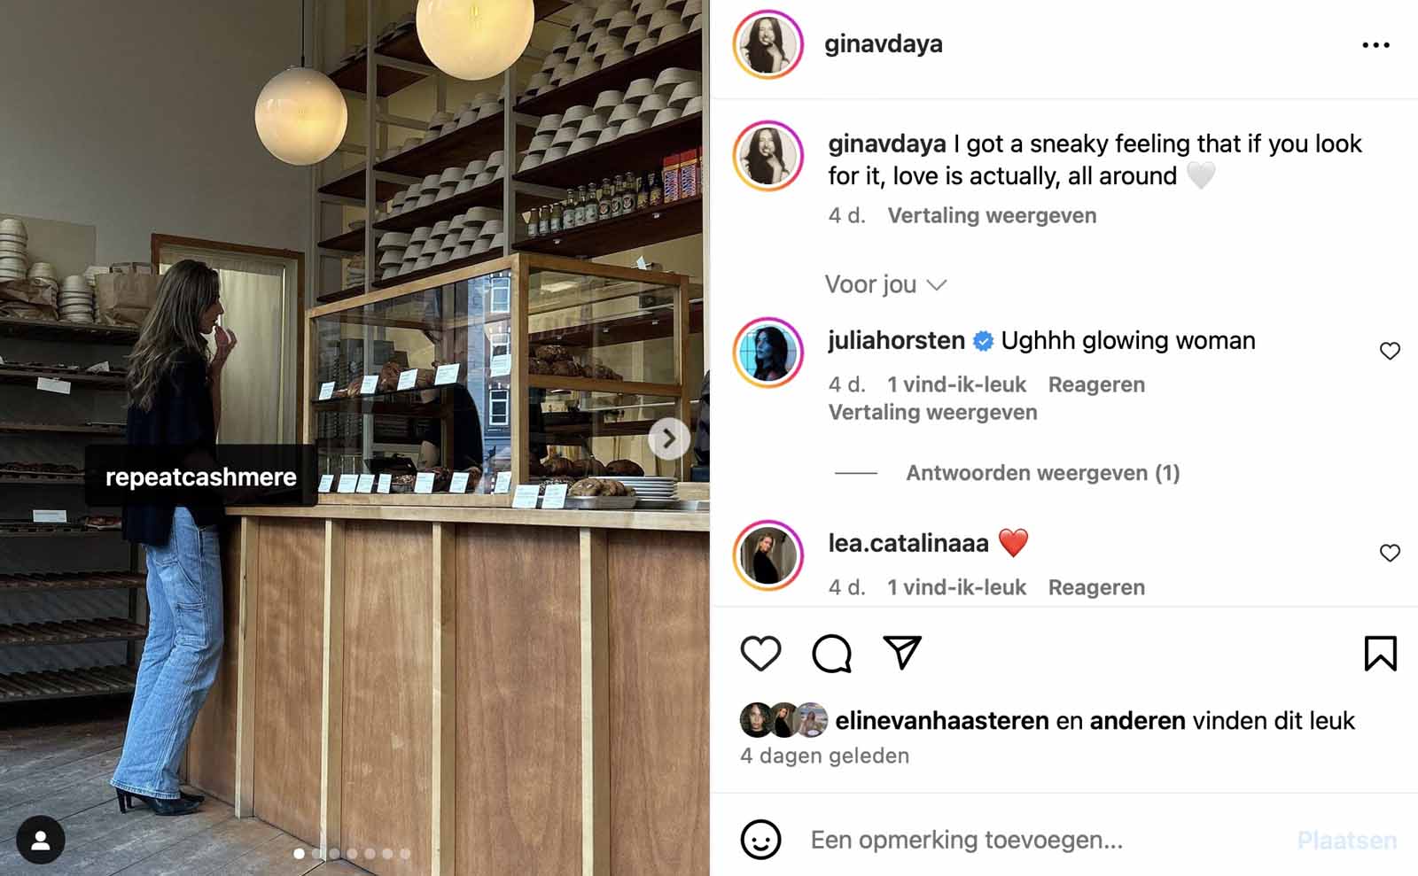
Task: Show tagged people icon on the photo
Action: 40,840
